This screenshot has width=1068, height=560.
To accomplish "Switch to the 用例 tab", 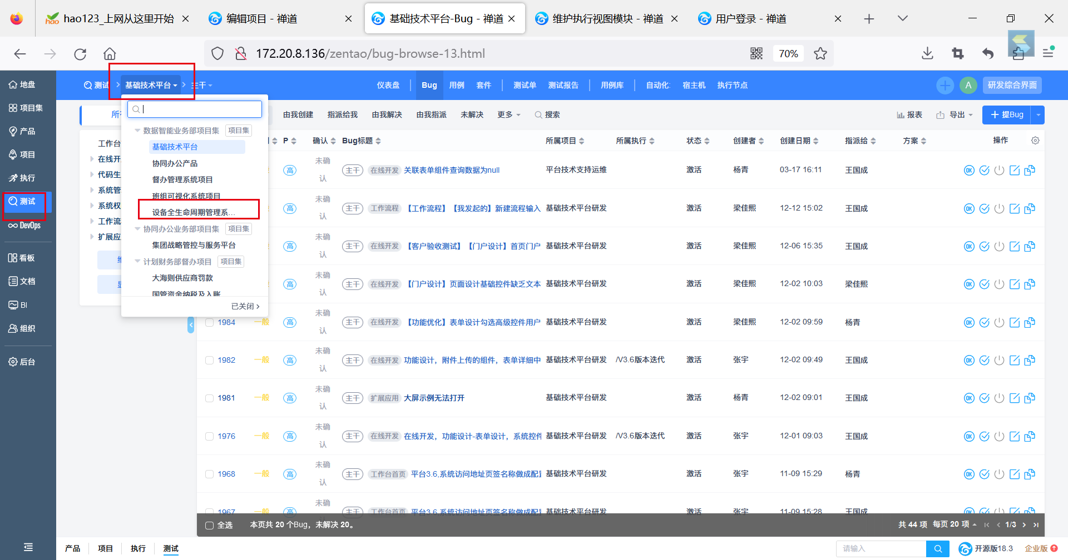I will tap(457, 85).
